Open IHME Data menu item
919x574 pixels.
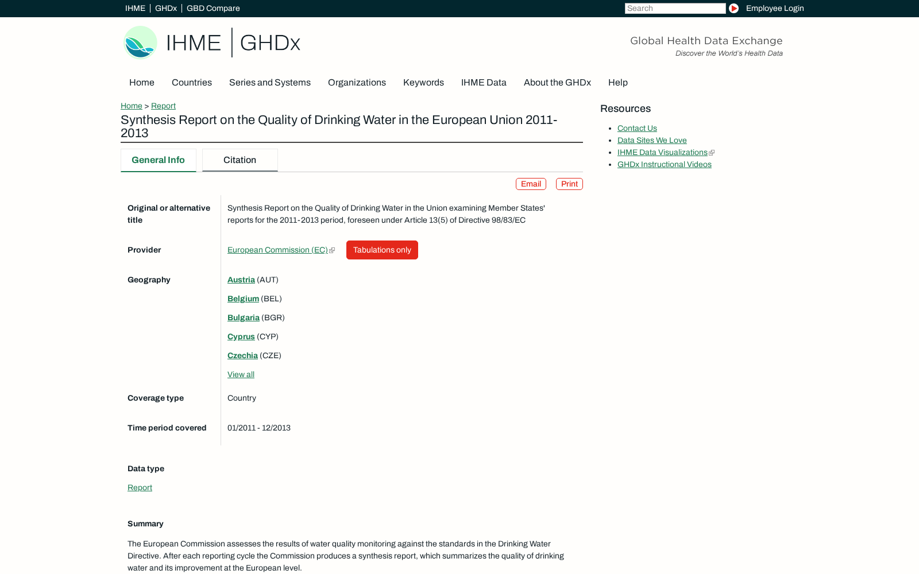484,82
